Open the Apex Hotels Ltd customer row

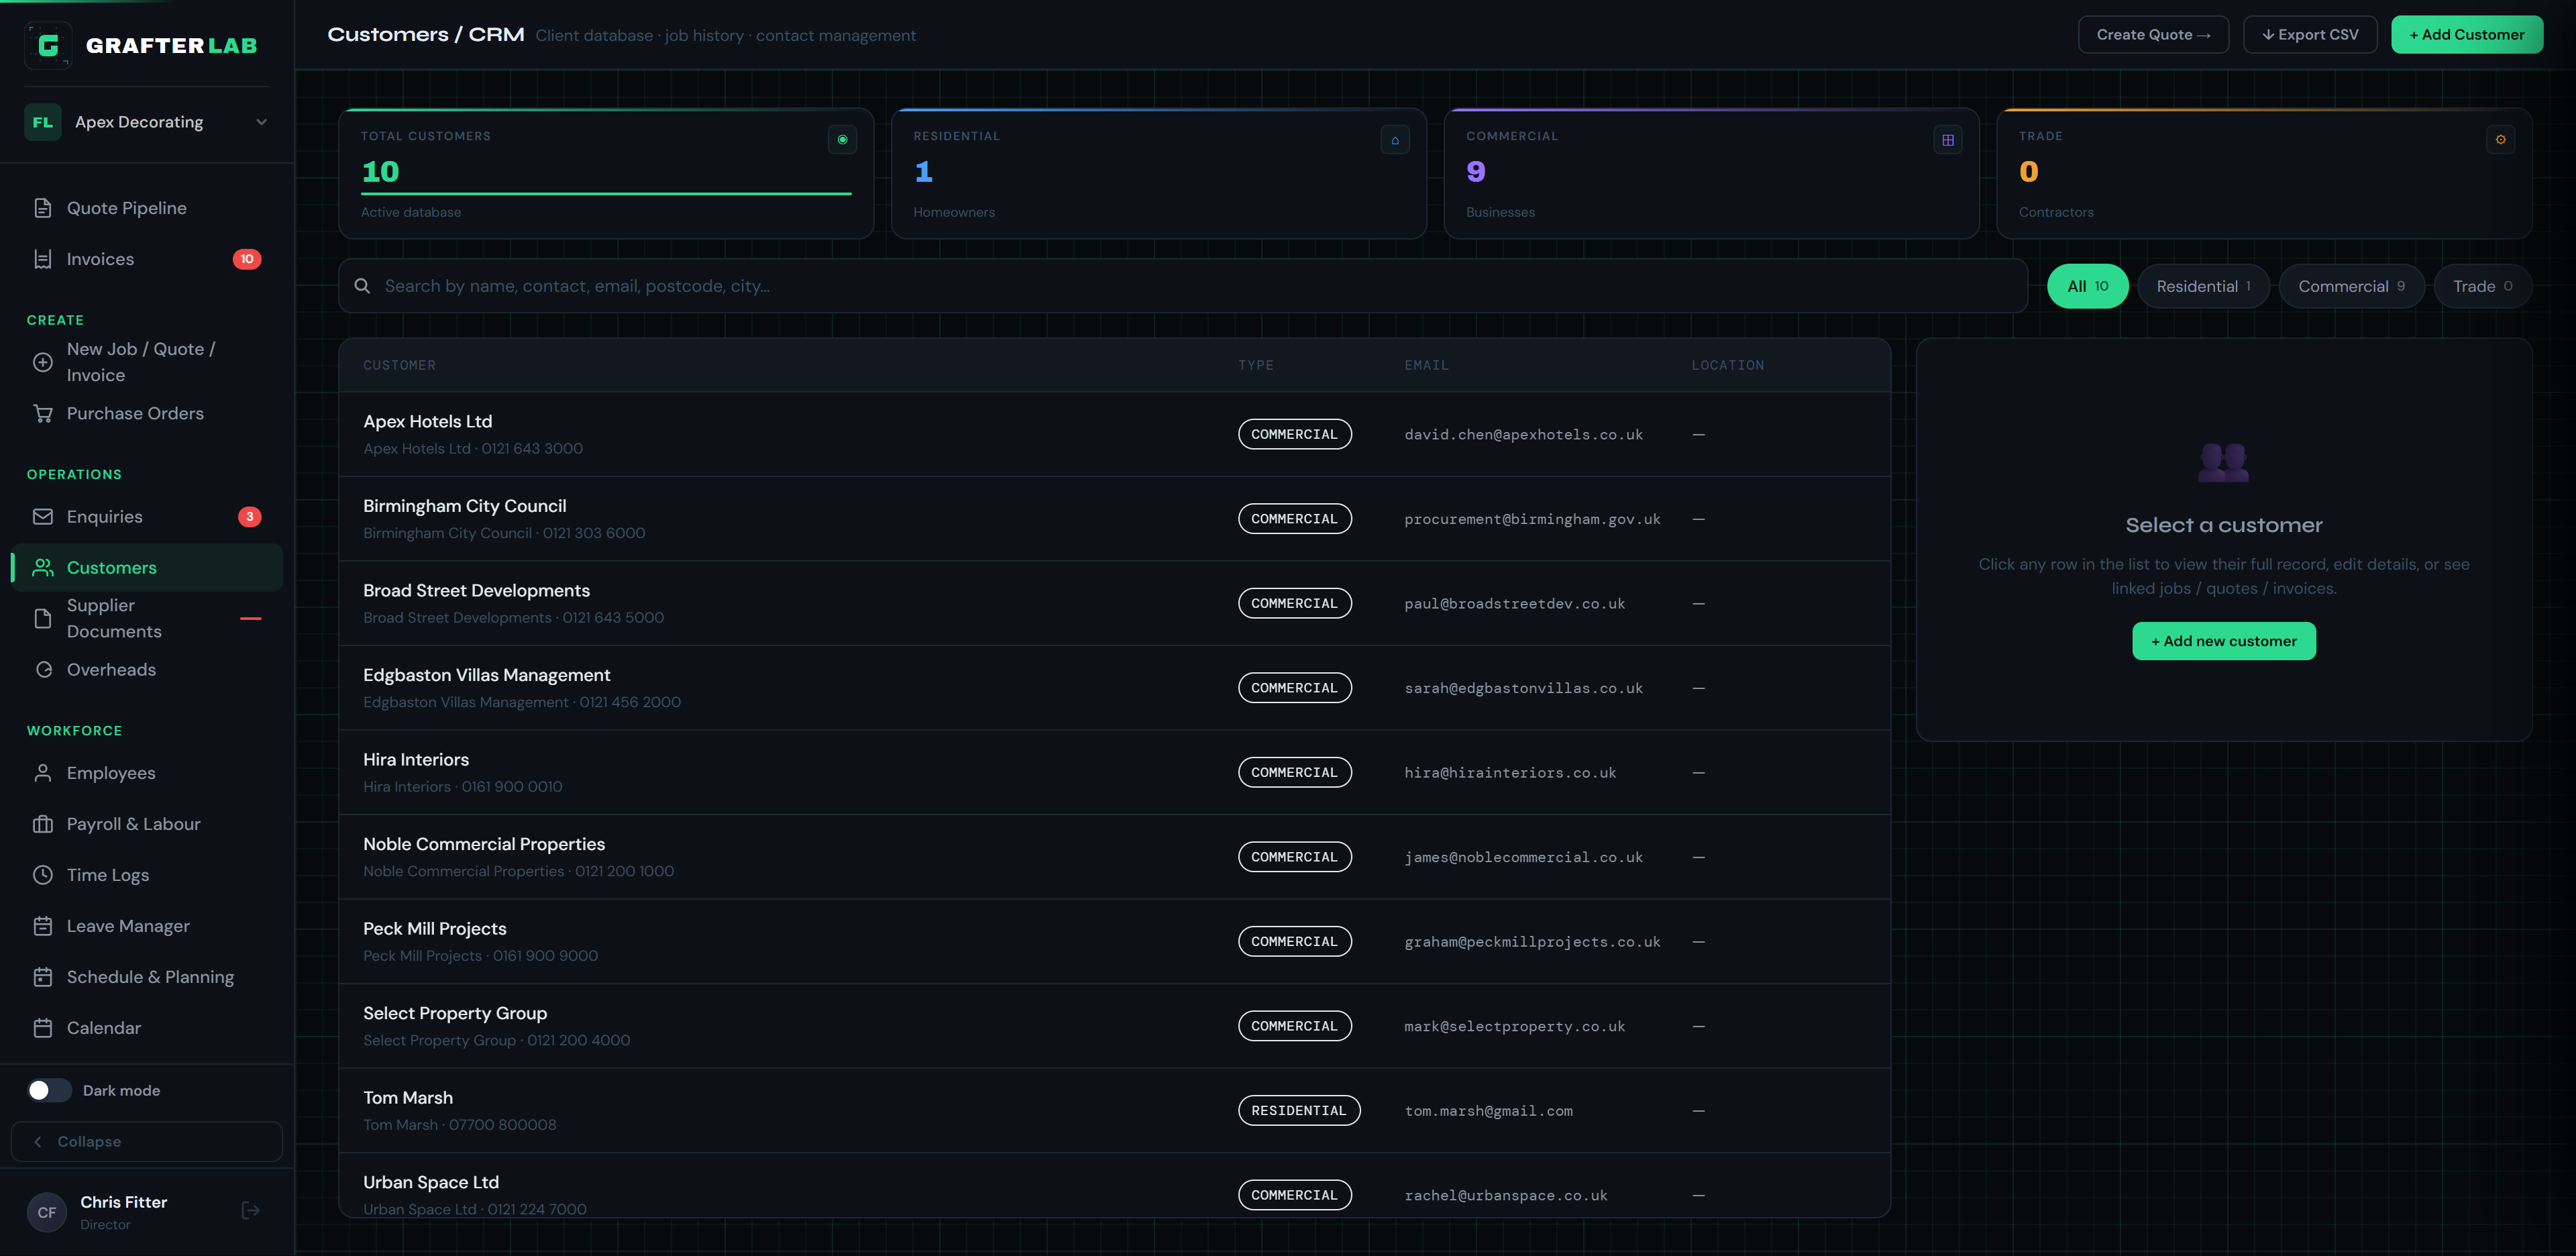pyautogui.click(x=1114, y=434)
